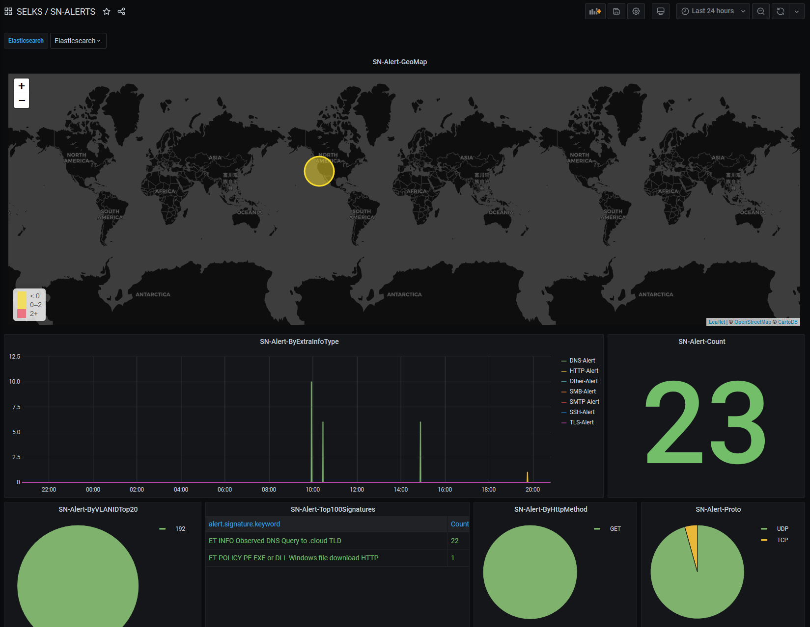810x627 pixels.
Task: Star the SN-ALERTS dashboard as favorite
Action: tap(107, 11)
